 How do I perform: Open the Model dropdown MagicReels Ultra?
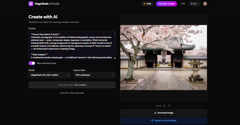[x=50, y=75]
